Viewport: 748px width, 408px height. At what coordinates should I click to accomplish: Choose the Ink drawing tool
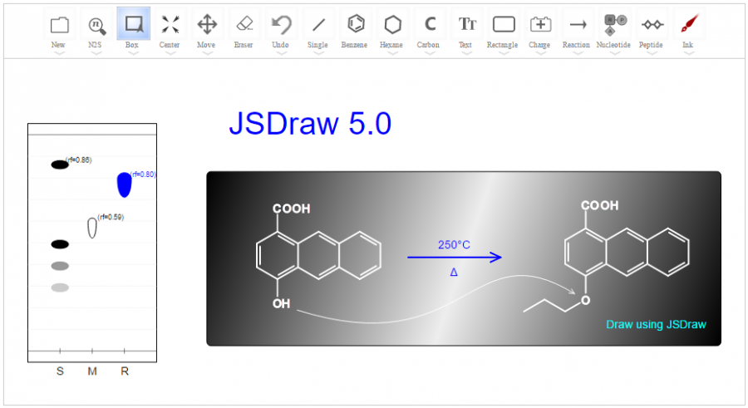(689, 23)
